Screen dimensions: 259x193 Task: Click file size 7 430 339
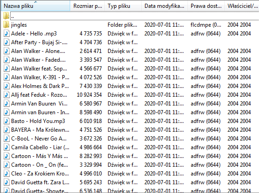pos(90,86)
